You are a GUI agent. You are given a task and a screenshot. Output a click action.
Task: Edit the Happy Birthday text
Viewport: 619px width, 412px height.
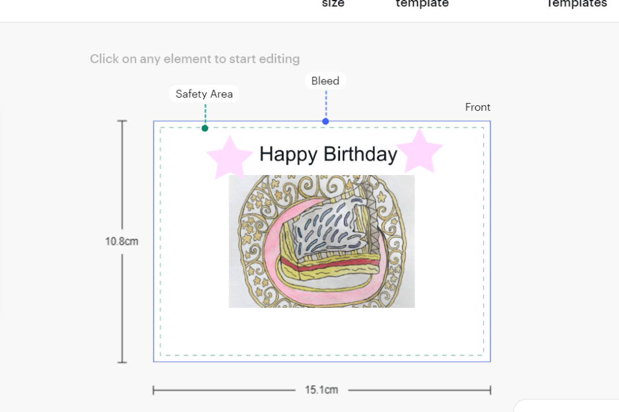tap(328, 154)
